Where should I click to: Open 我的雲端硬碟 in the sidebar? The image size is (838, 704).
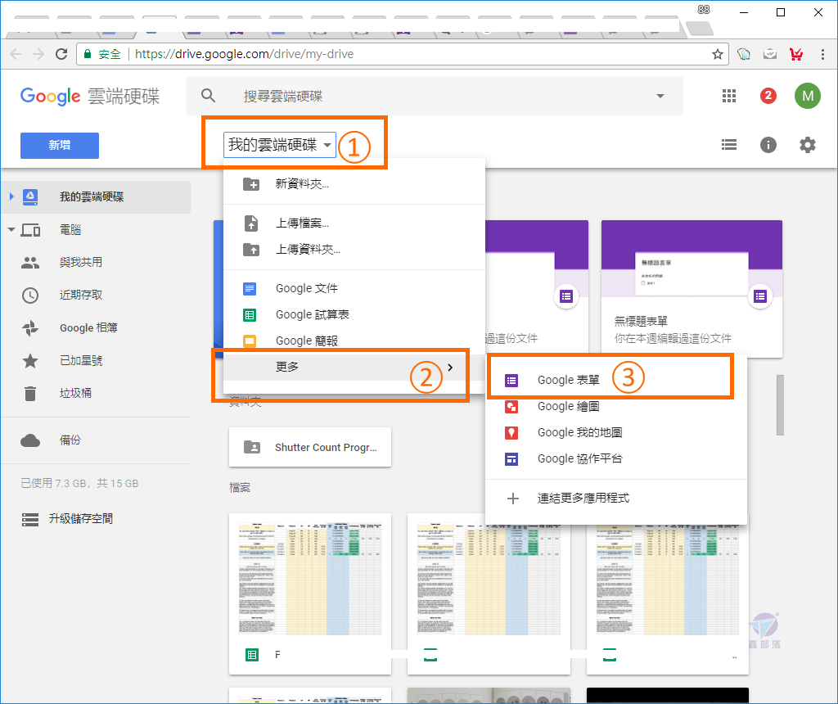click(96, 197)
